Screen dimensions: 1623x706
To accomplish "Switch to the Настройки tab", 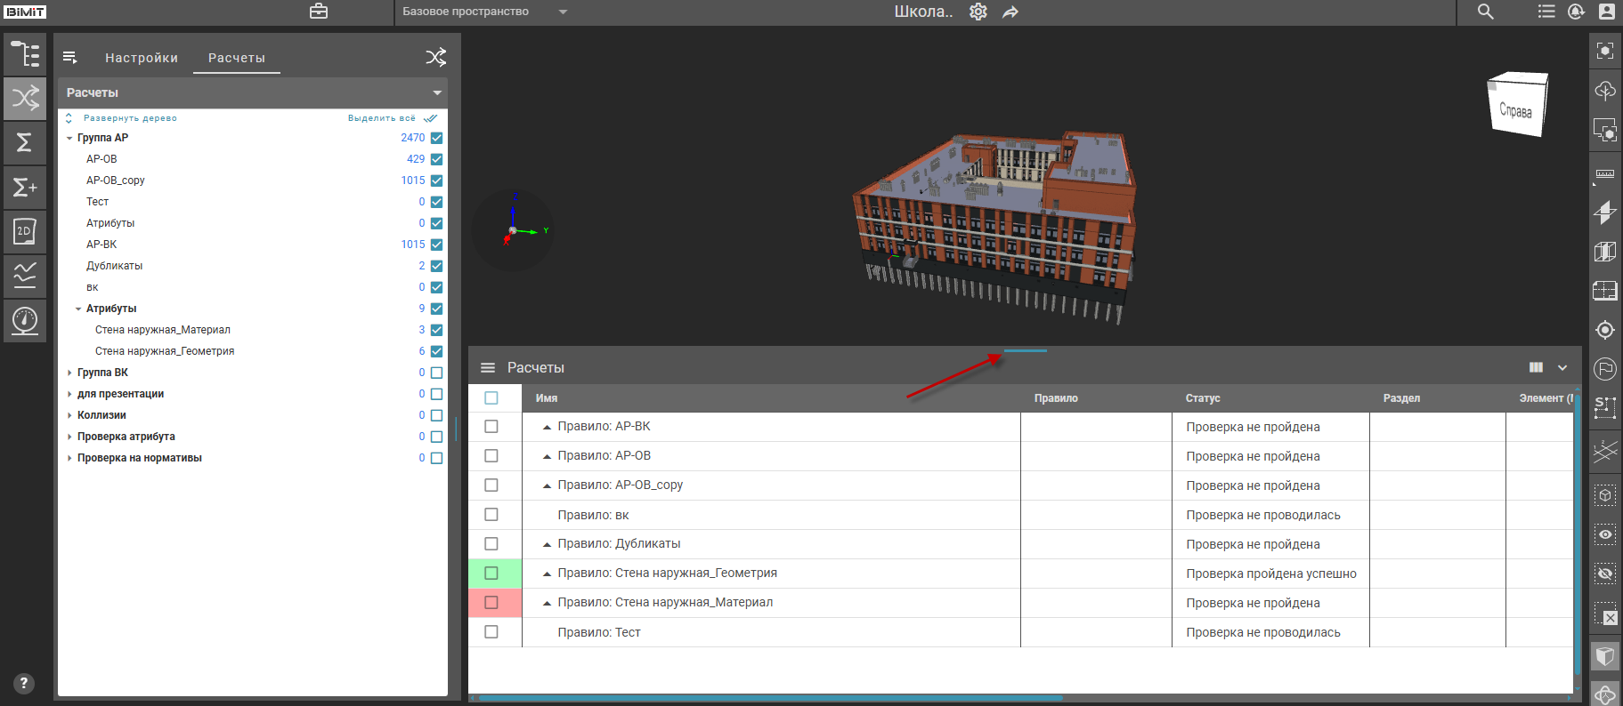I will [142, 58].
